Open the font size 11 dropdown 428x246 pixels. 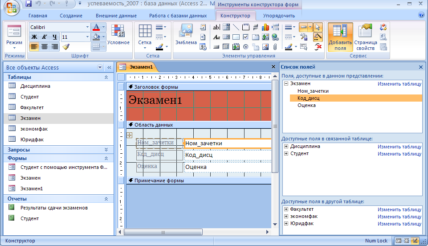pyautogui.click(x=87, y=37)
